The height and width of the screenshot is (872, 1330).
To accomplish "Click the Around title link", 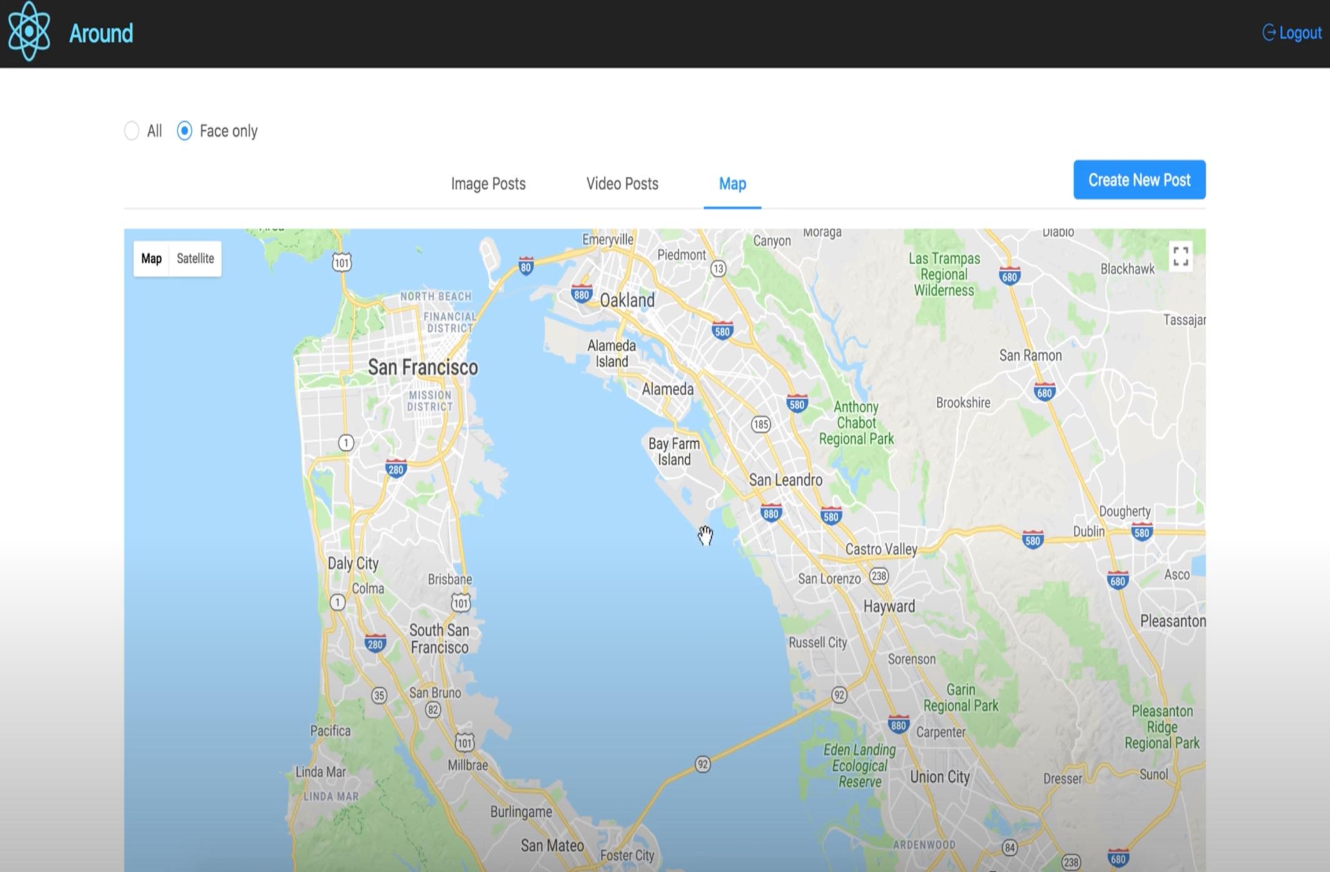I will coord(101,33).
